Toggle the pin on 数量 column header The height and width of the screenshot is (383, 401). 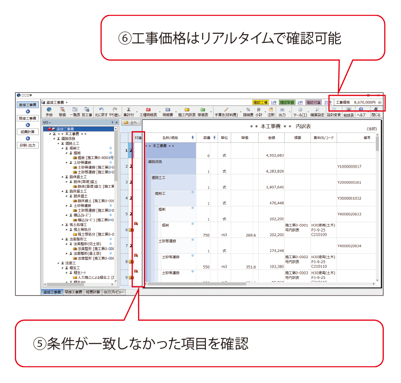pos(214,137)
